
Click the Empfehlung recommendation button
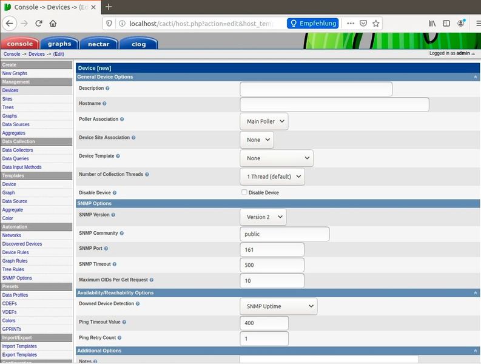312,23
